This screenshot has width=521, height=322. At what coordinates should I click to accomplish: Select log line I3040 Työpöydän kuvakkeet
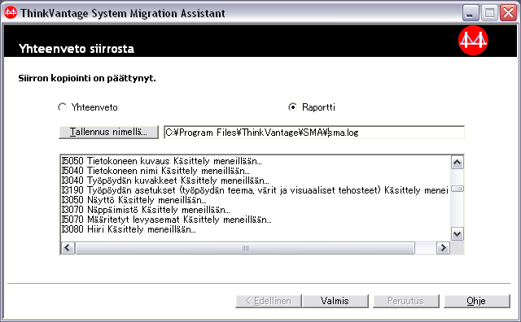165,181
